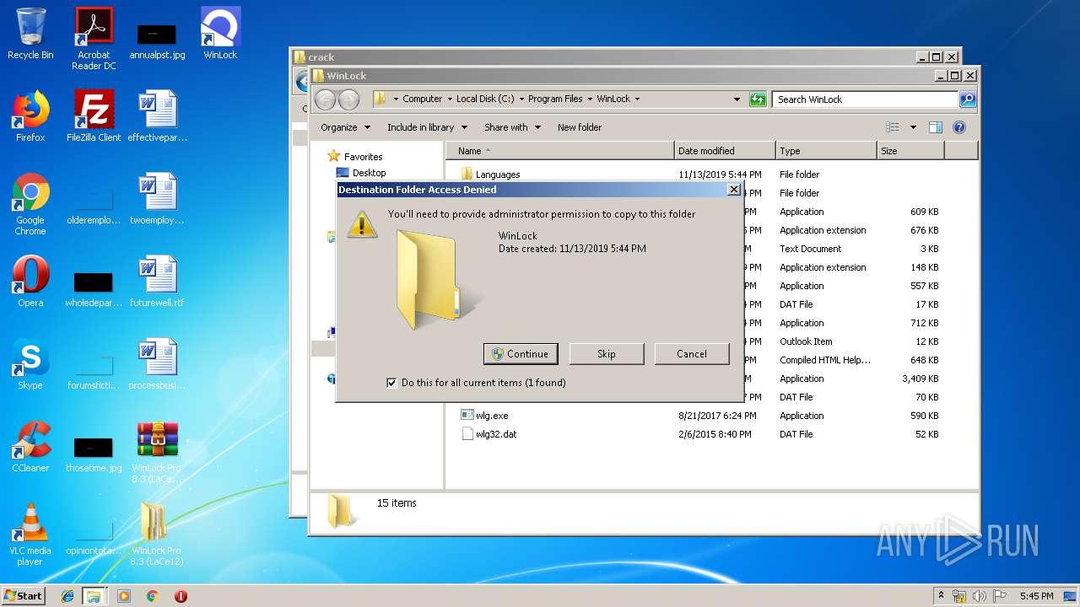Open FileZilla Client shortcut
1080x607 pixels.
94,116
